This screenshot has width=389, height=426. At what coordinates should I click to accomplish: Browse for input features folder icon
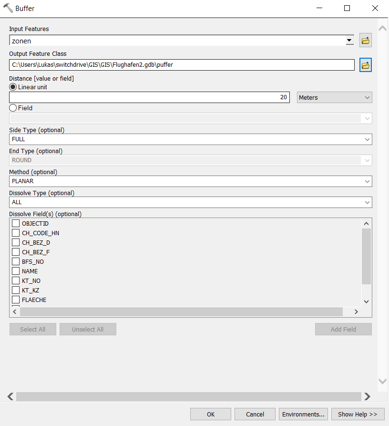(366, 41)
